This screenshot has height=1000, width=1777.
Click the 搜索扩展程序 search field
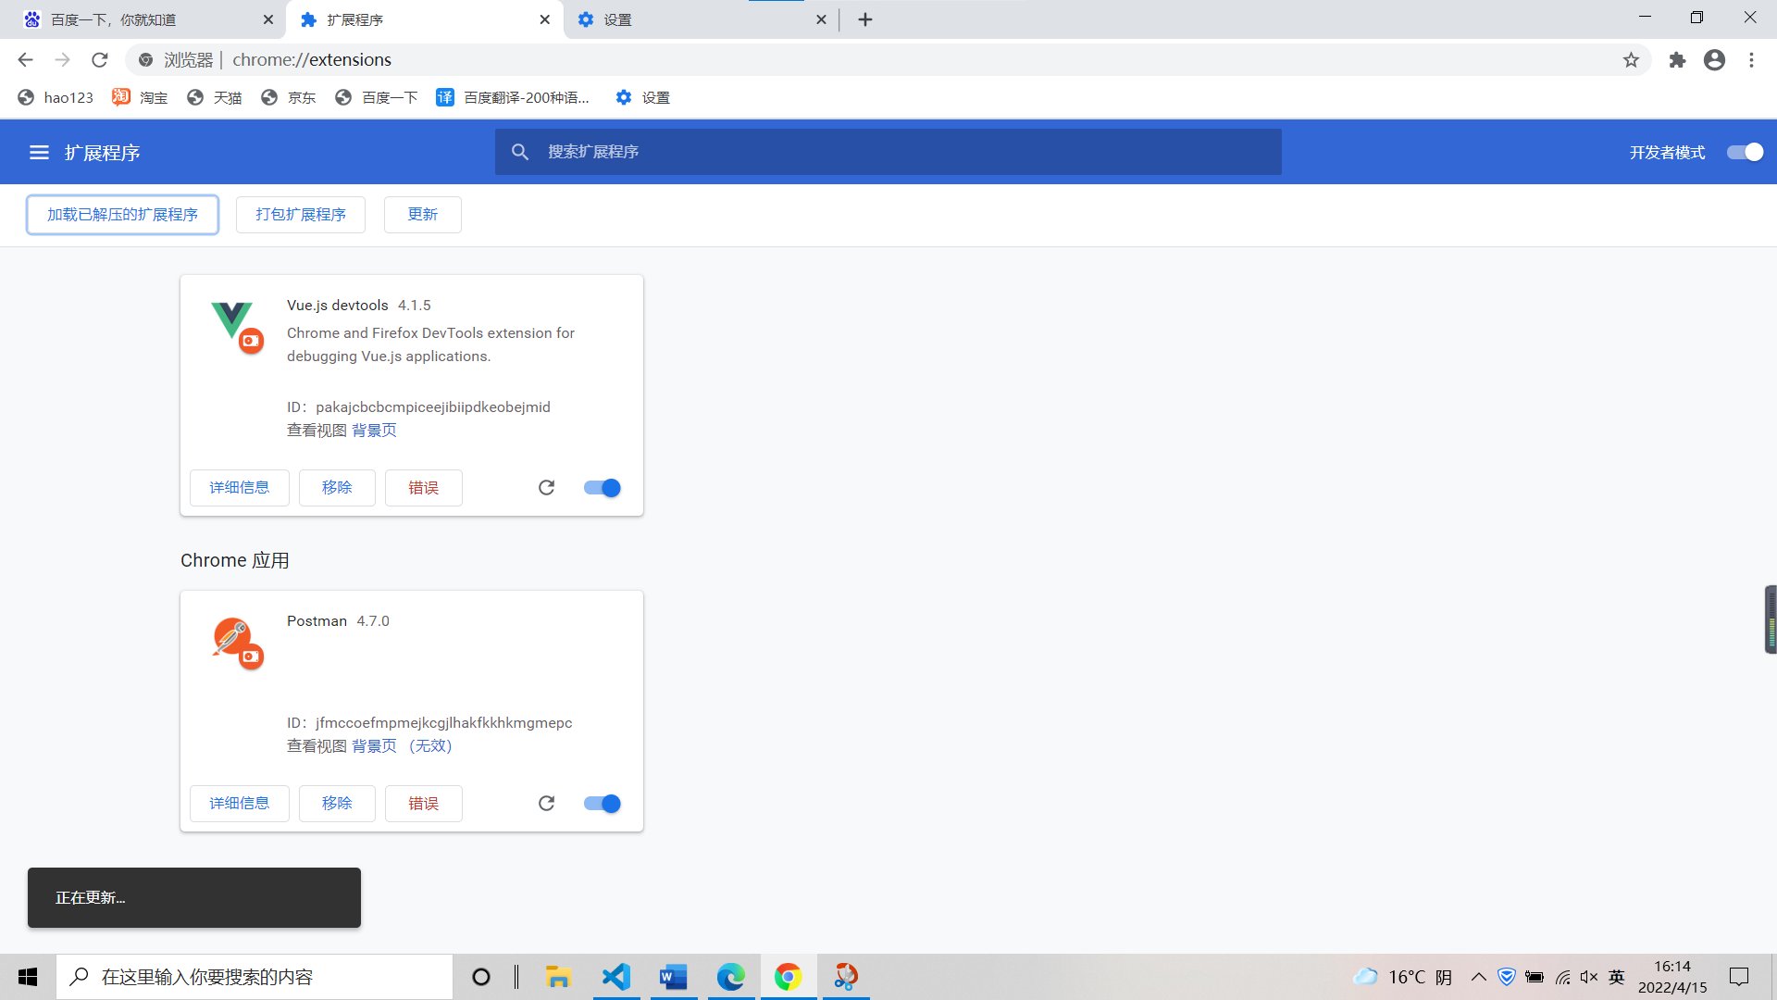888,152
